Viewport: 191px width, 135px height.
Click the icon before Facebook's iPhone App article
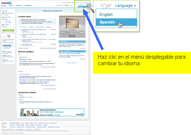click(x=21, y=30)
